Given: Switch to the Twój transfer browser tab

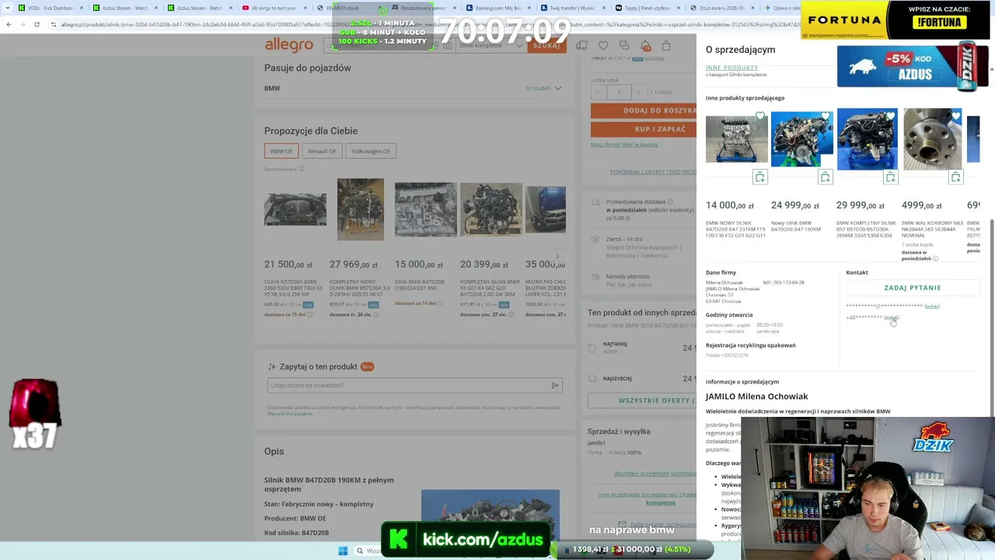Looking at the screenshot, I should 568,8.
